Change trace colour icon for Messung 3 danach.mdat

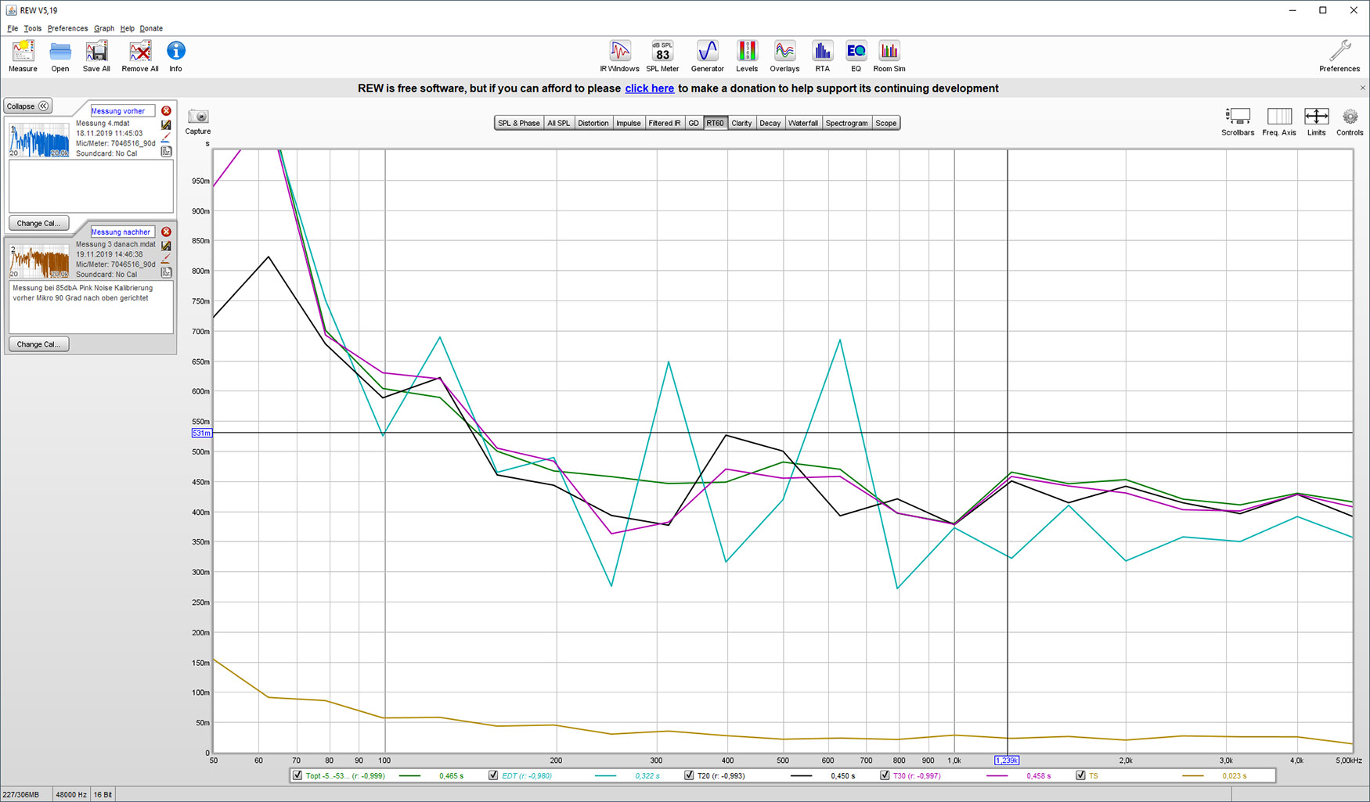pos(166,259)
